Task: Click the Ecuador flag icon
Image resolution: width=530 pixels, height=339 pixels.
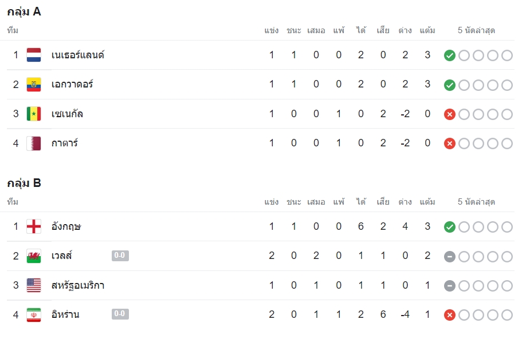Action: [34, 85]
